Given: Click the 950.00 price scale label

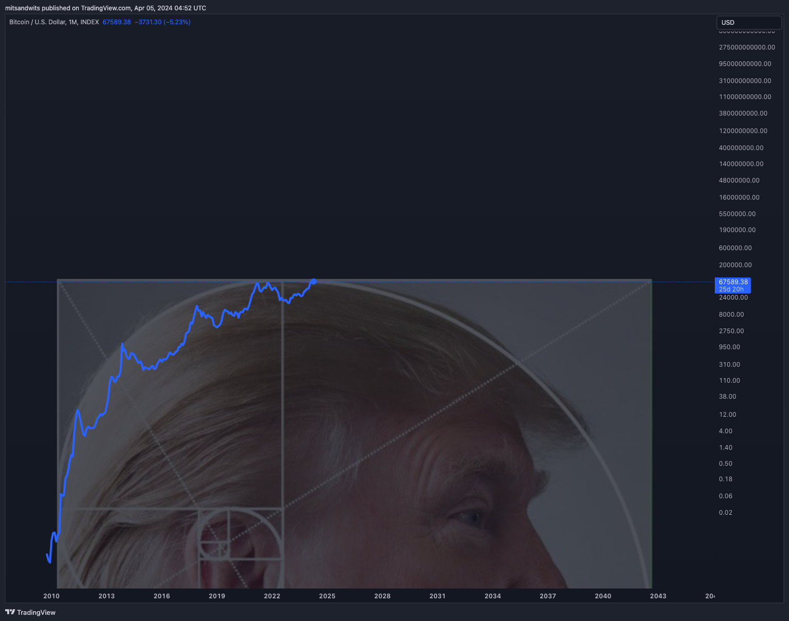Looking at the screenshot, I should click(x=729, y=347).
